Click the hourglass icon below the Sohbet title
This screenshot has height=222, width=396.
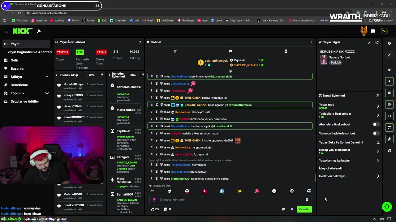click(286, 51)
